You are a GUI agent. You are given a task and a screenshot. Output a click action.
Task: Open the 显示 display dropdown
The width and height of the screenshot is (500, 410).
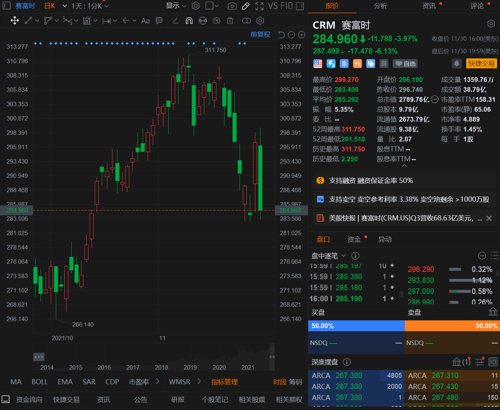click(x=176, y=6)
